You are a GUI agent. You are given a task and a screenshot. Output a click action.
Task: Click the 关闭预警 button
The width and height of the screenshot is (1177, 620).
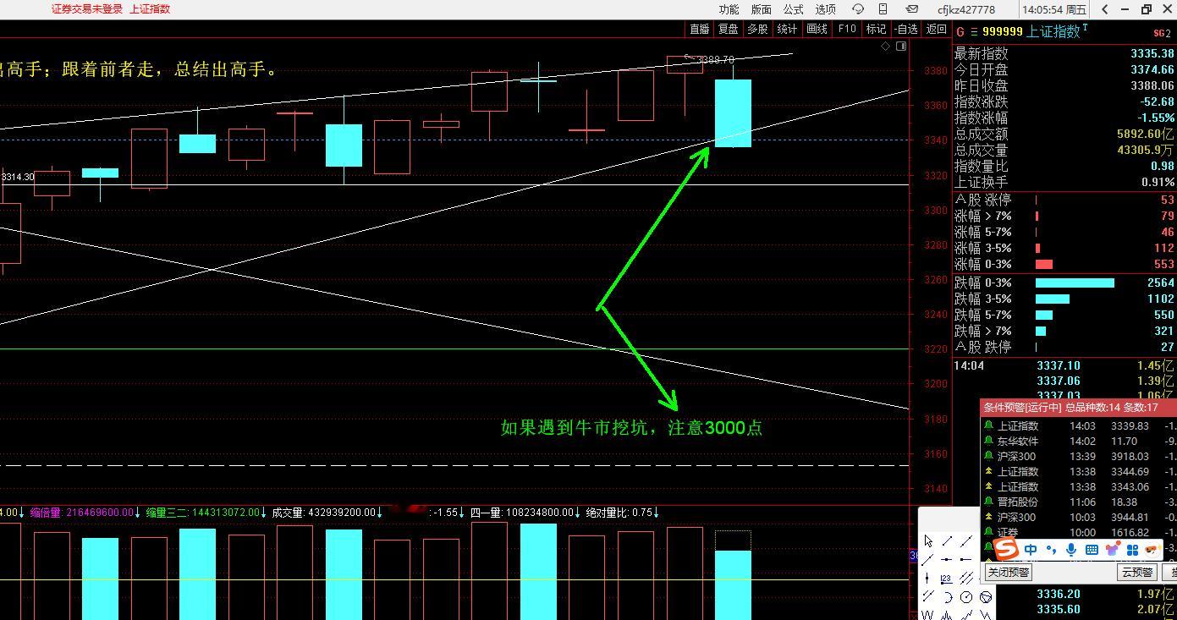tap(1008, 573)
